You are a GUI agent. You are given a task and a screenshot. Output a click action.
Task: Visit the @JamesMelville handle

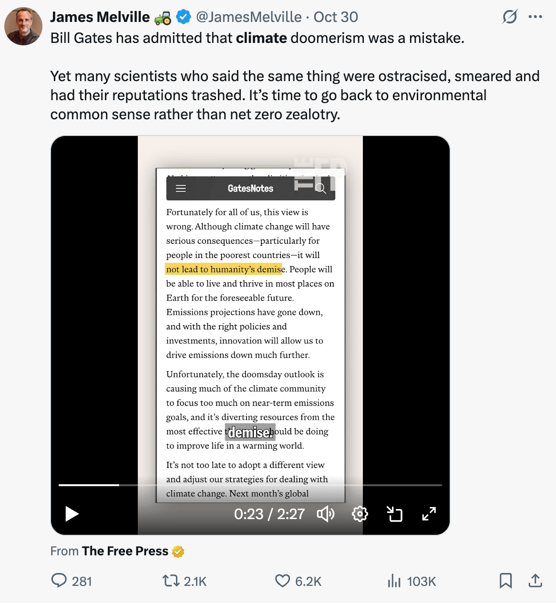(x=248, y=17)
